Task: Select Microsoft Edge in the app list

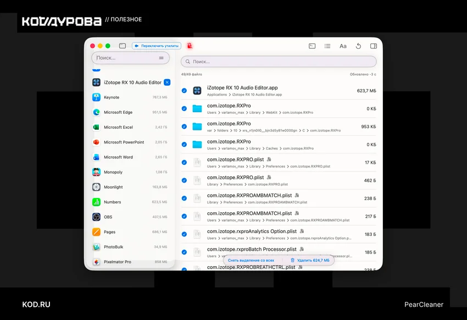Action: tap(130, 112)
